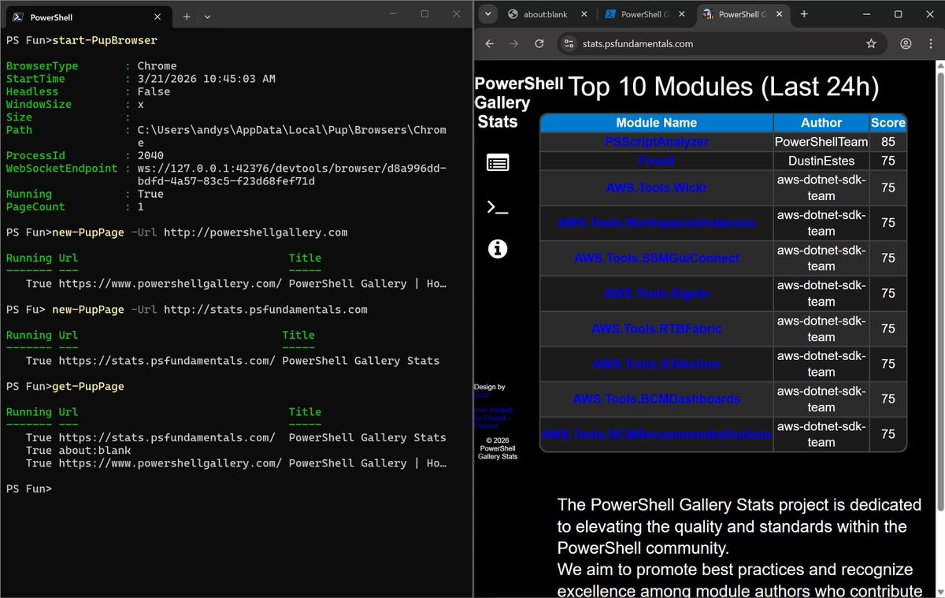Expand Chrome's tab search dropdown
The image size is (945, 598).
click(487, 14)
